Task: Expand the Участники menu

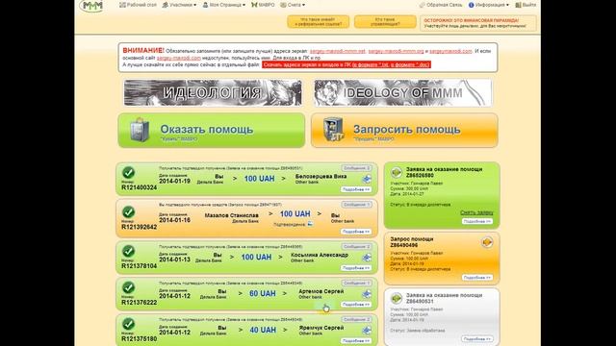Action: [179, 5]
